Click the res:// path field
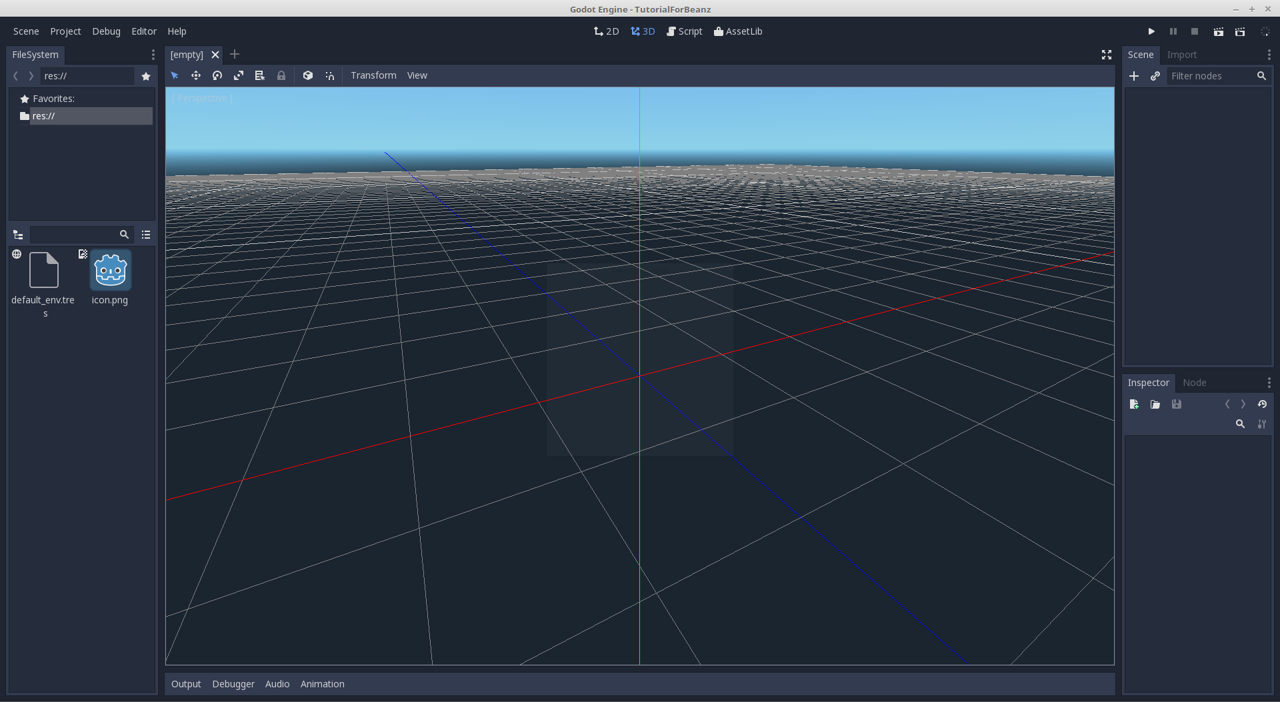 [x=87, y=76]
